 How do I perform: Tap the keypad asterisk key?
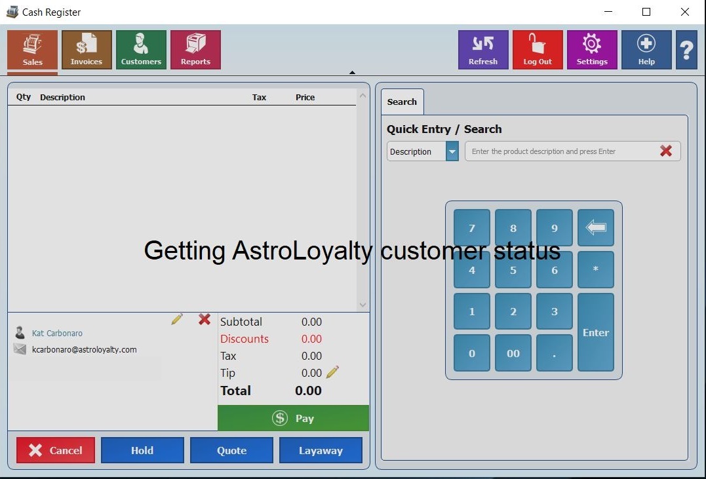point(596,270)
